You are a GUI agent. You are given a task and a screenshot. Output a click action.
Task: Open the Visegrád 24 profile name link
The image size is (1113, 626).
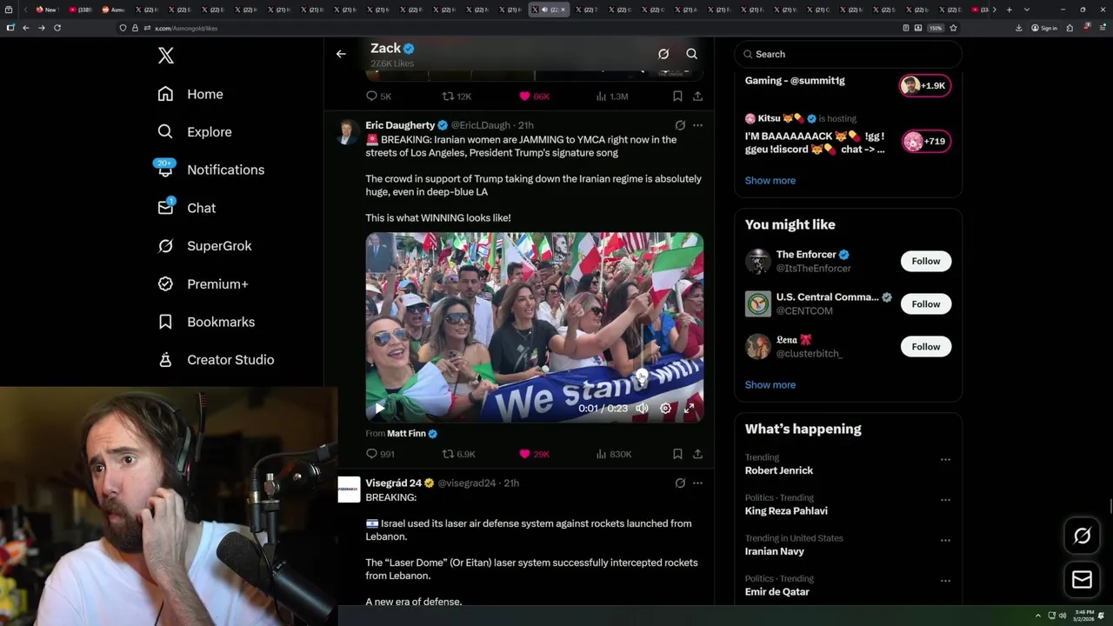pyautogui.click(x=393, y=483)
